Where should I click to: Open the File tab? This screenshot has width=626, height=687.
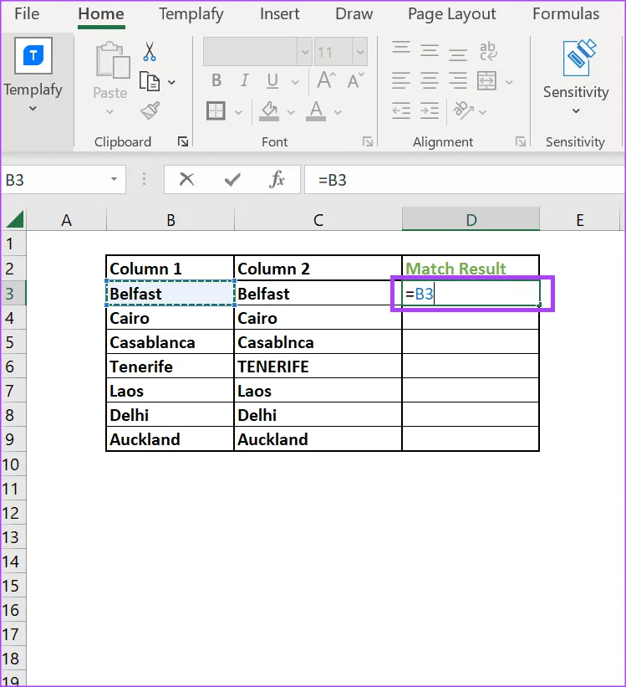pos(27,13)
